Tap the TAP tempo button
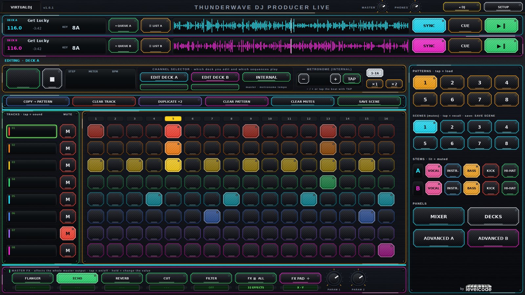Viewport: 525px width, 295px height. point(352,79)
